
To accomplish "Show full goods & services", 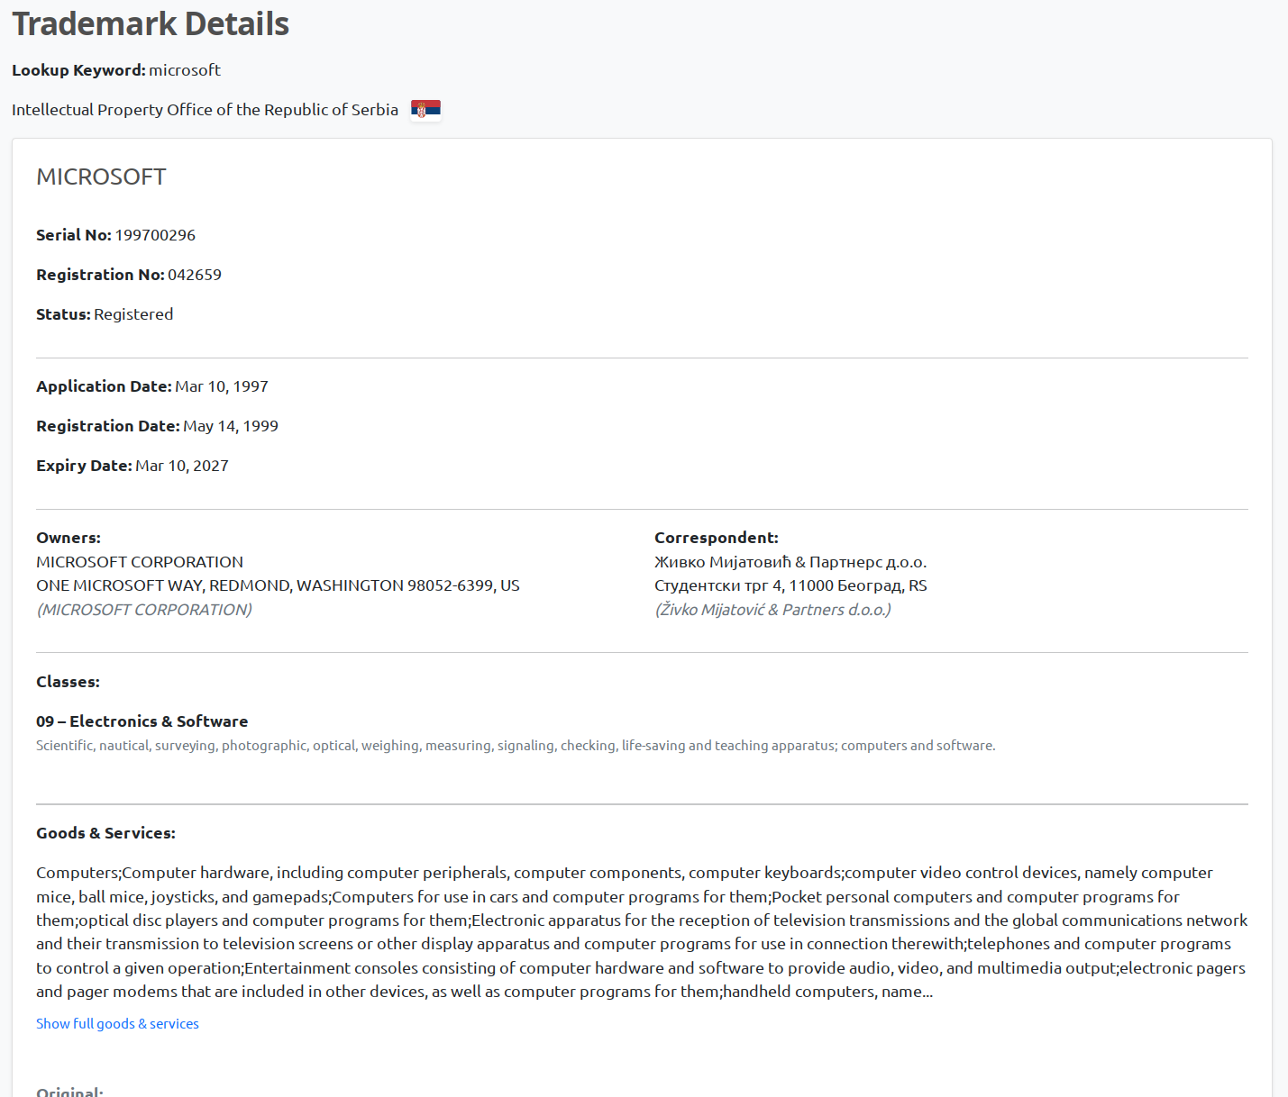I will point(117,1023).
